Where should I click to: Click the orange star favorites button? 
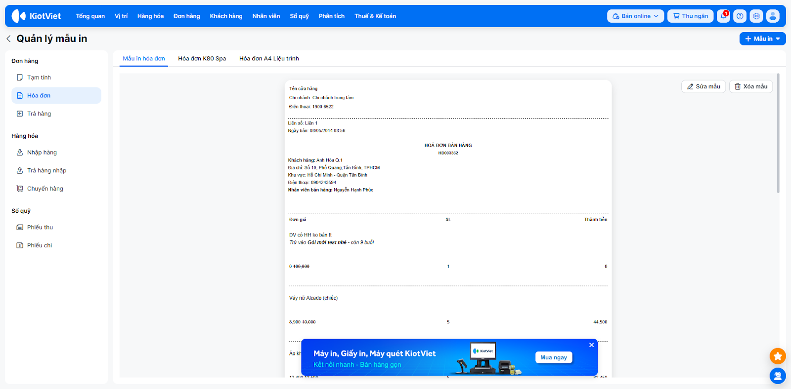click(778, 356)
